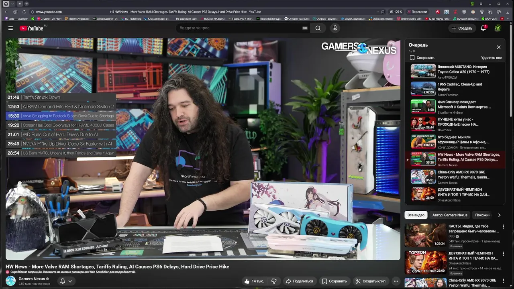The height and width of the screenshot is (289, 514).
Task: Open options menu for КАСТЫ. Индия video
Action: tap(503, 227)
